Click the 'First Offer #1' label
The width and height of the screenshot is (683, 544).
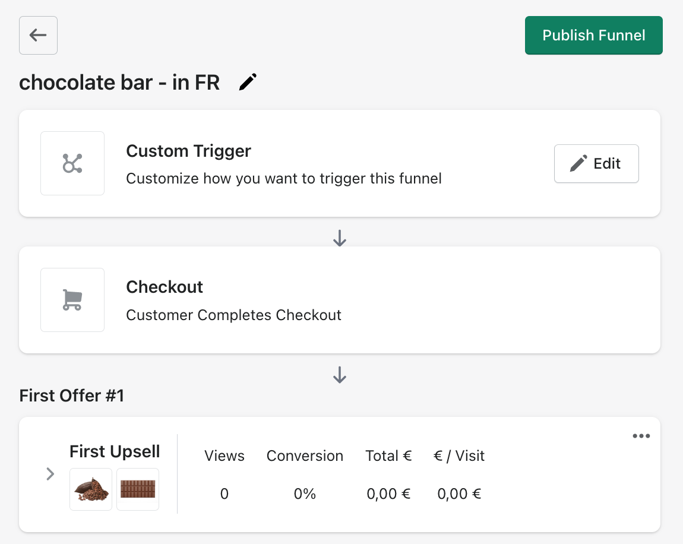tap(72, 396)
